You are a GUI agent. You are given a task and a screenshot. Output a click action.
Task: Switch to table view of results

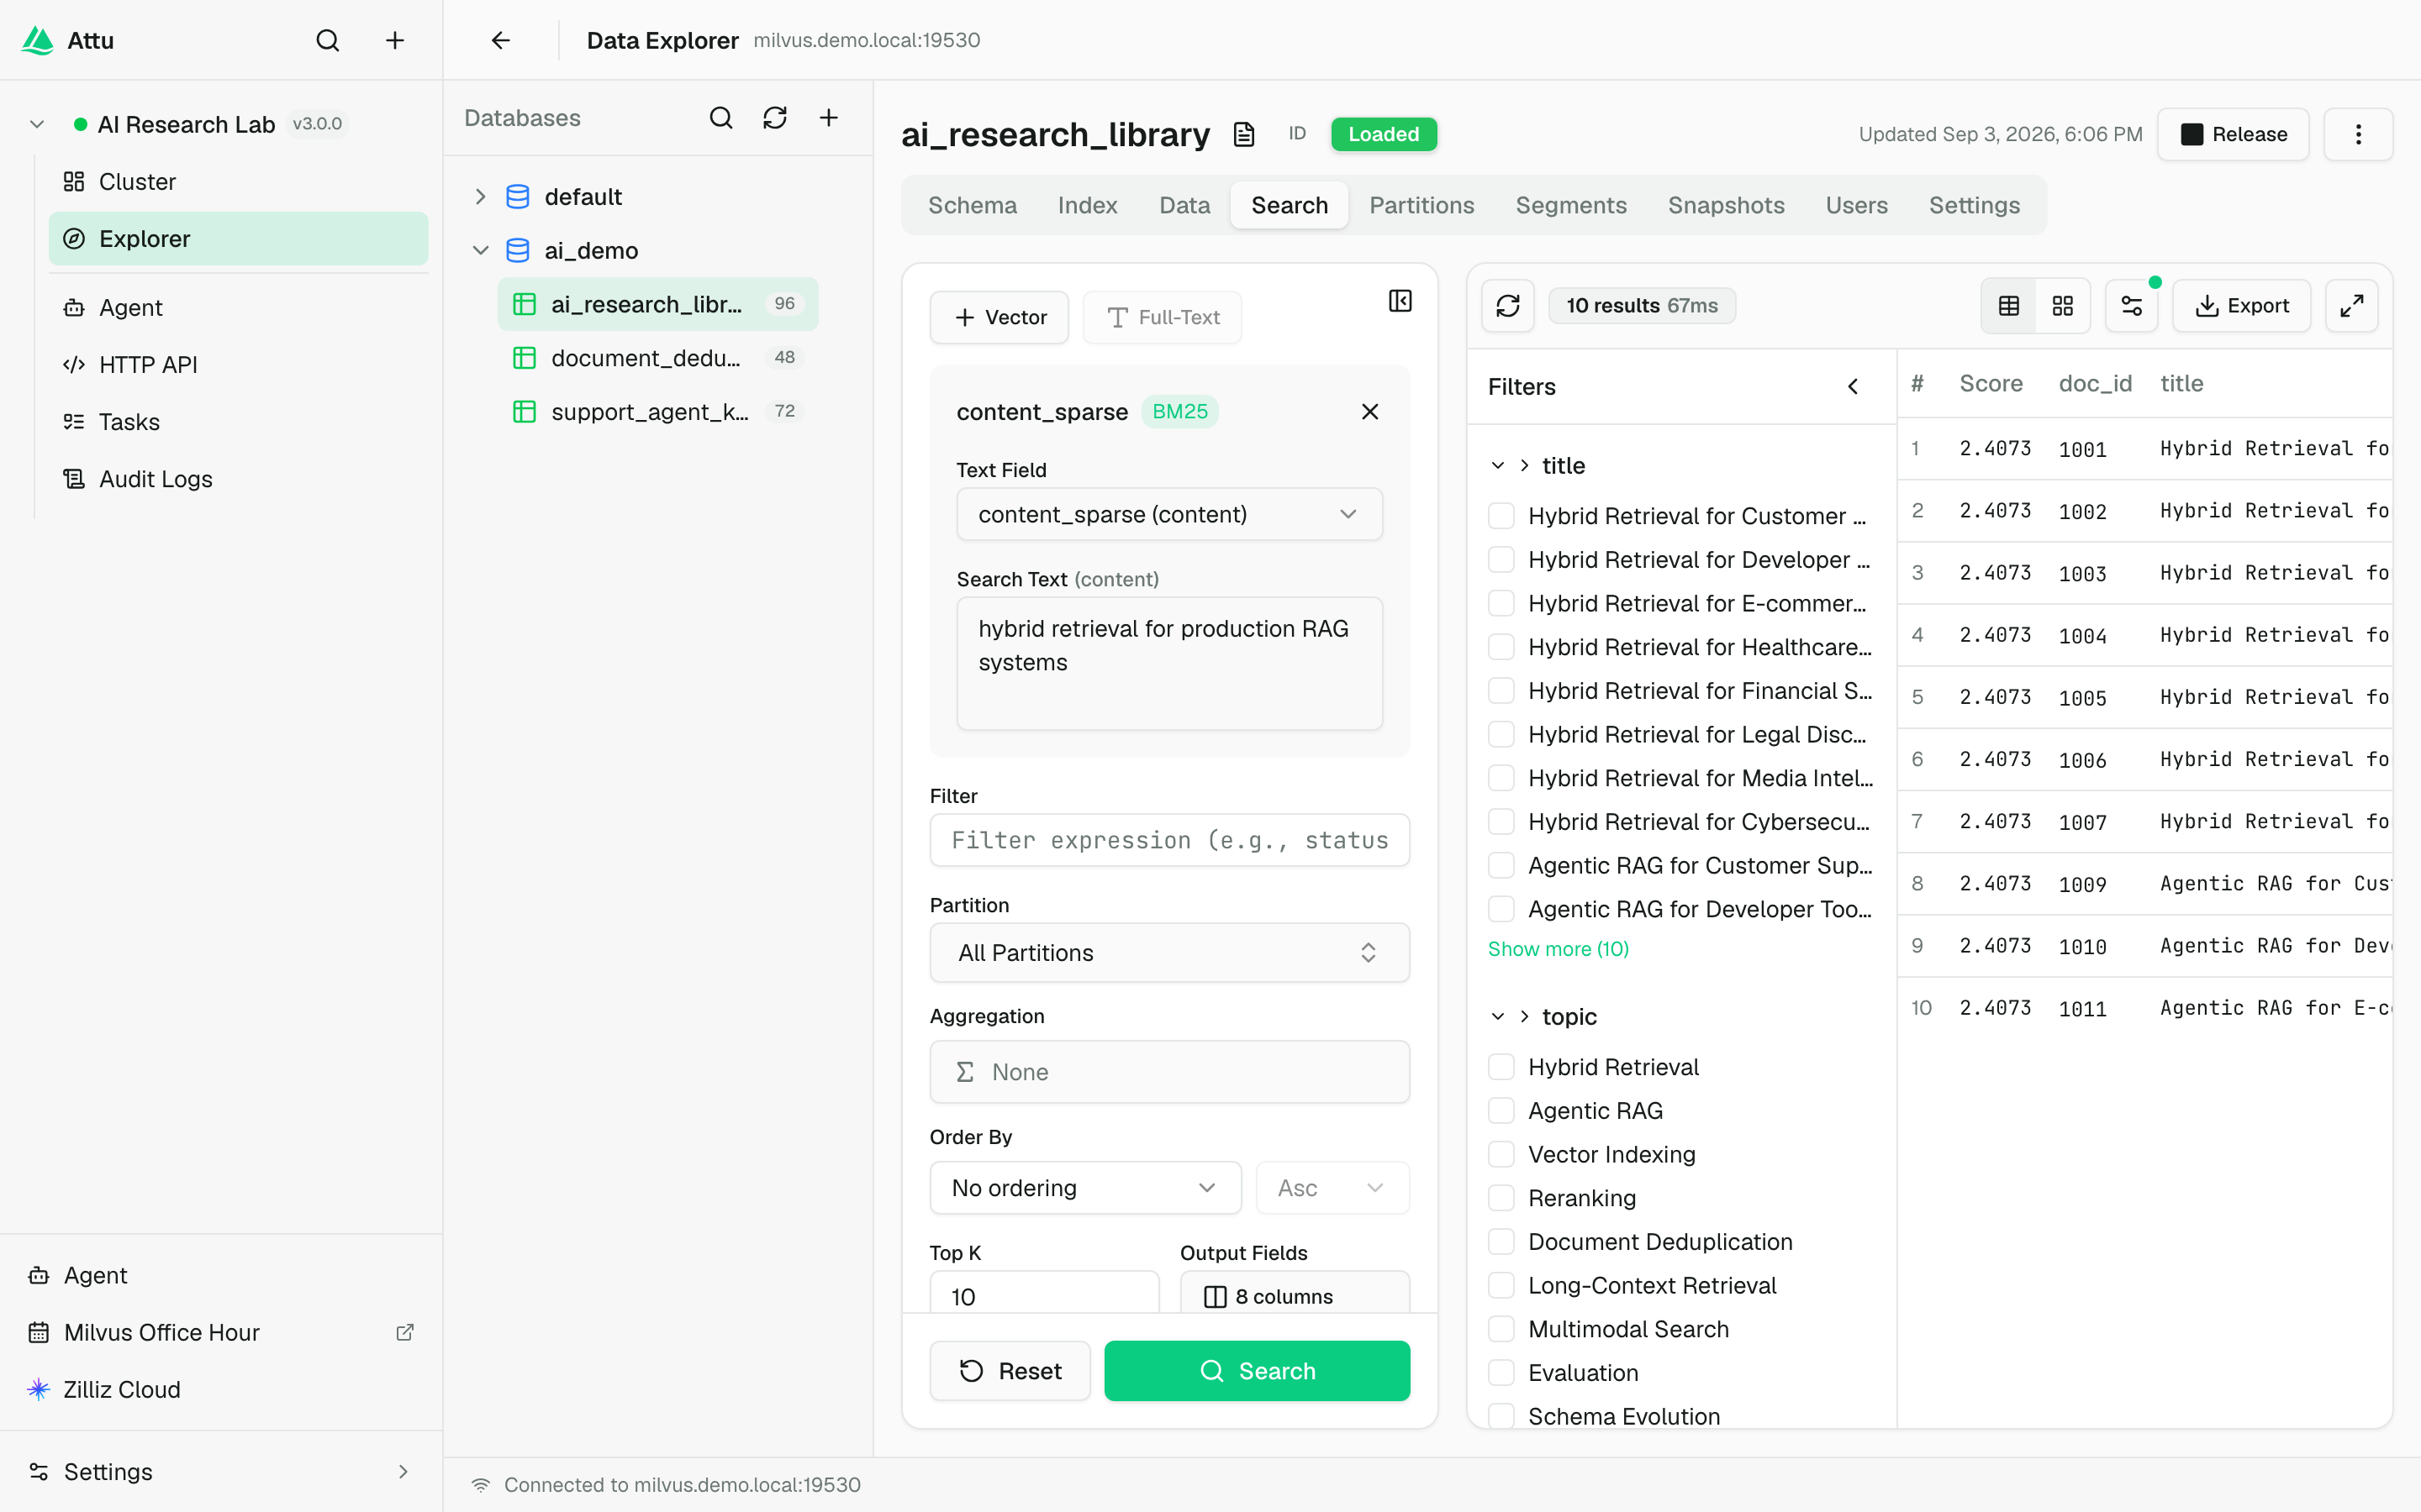click(x=2009, y=306)
